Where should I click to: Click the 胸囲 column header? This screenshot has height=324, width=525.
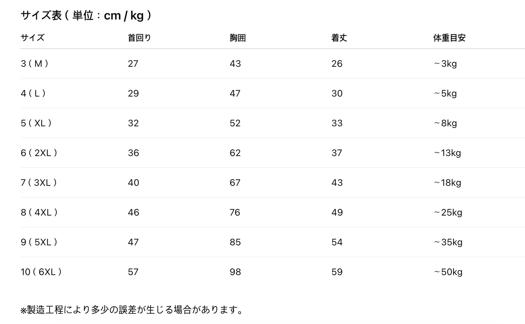238,38
